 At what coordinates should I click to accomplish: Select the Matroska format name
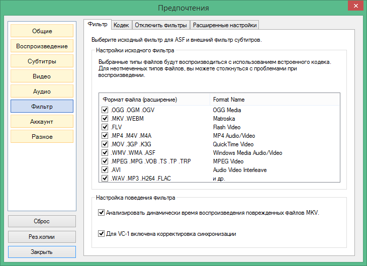point(224,119)
